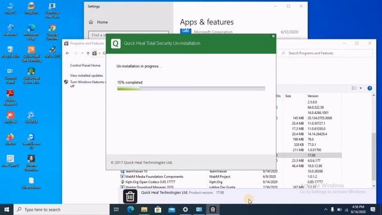Viewport: 382px width, 215px height.
Task: Launch Quick Heal Safe Banking shortcut
Action: 31,54
